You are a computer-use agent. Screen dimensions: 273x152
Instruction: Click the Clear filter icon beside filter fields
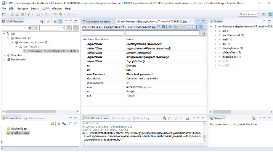203,33
